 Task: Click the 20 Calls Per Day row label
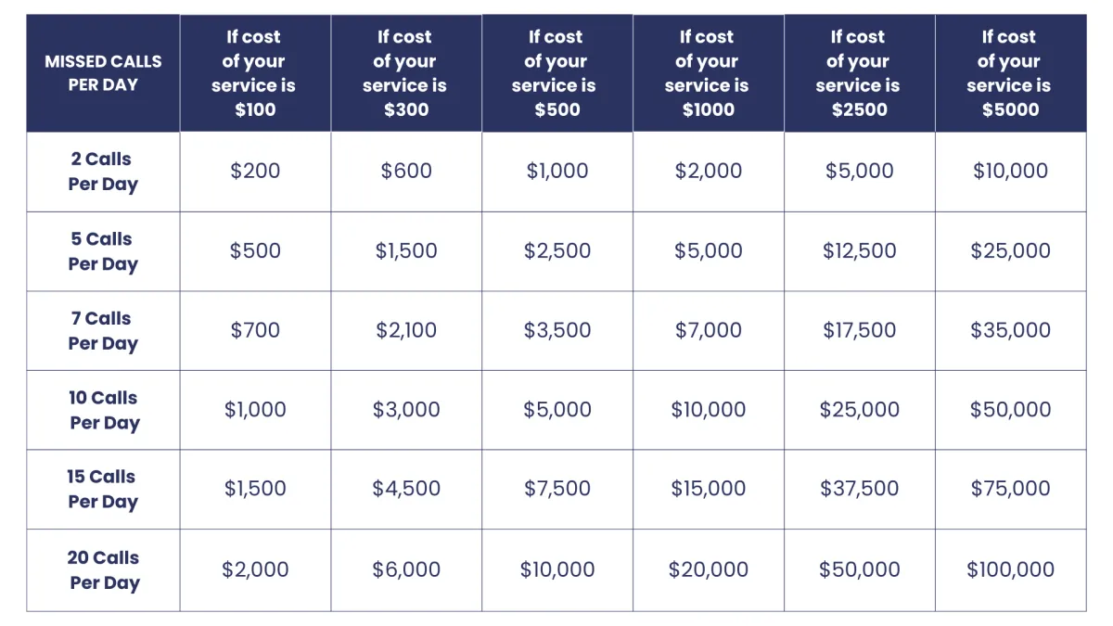click(103, 570)
